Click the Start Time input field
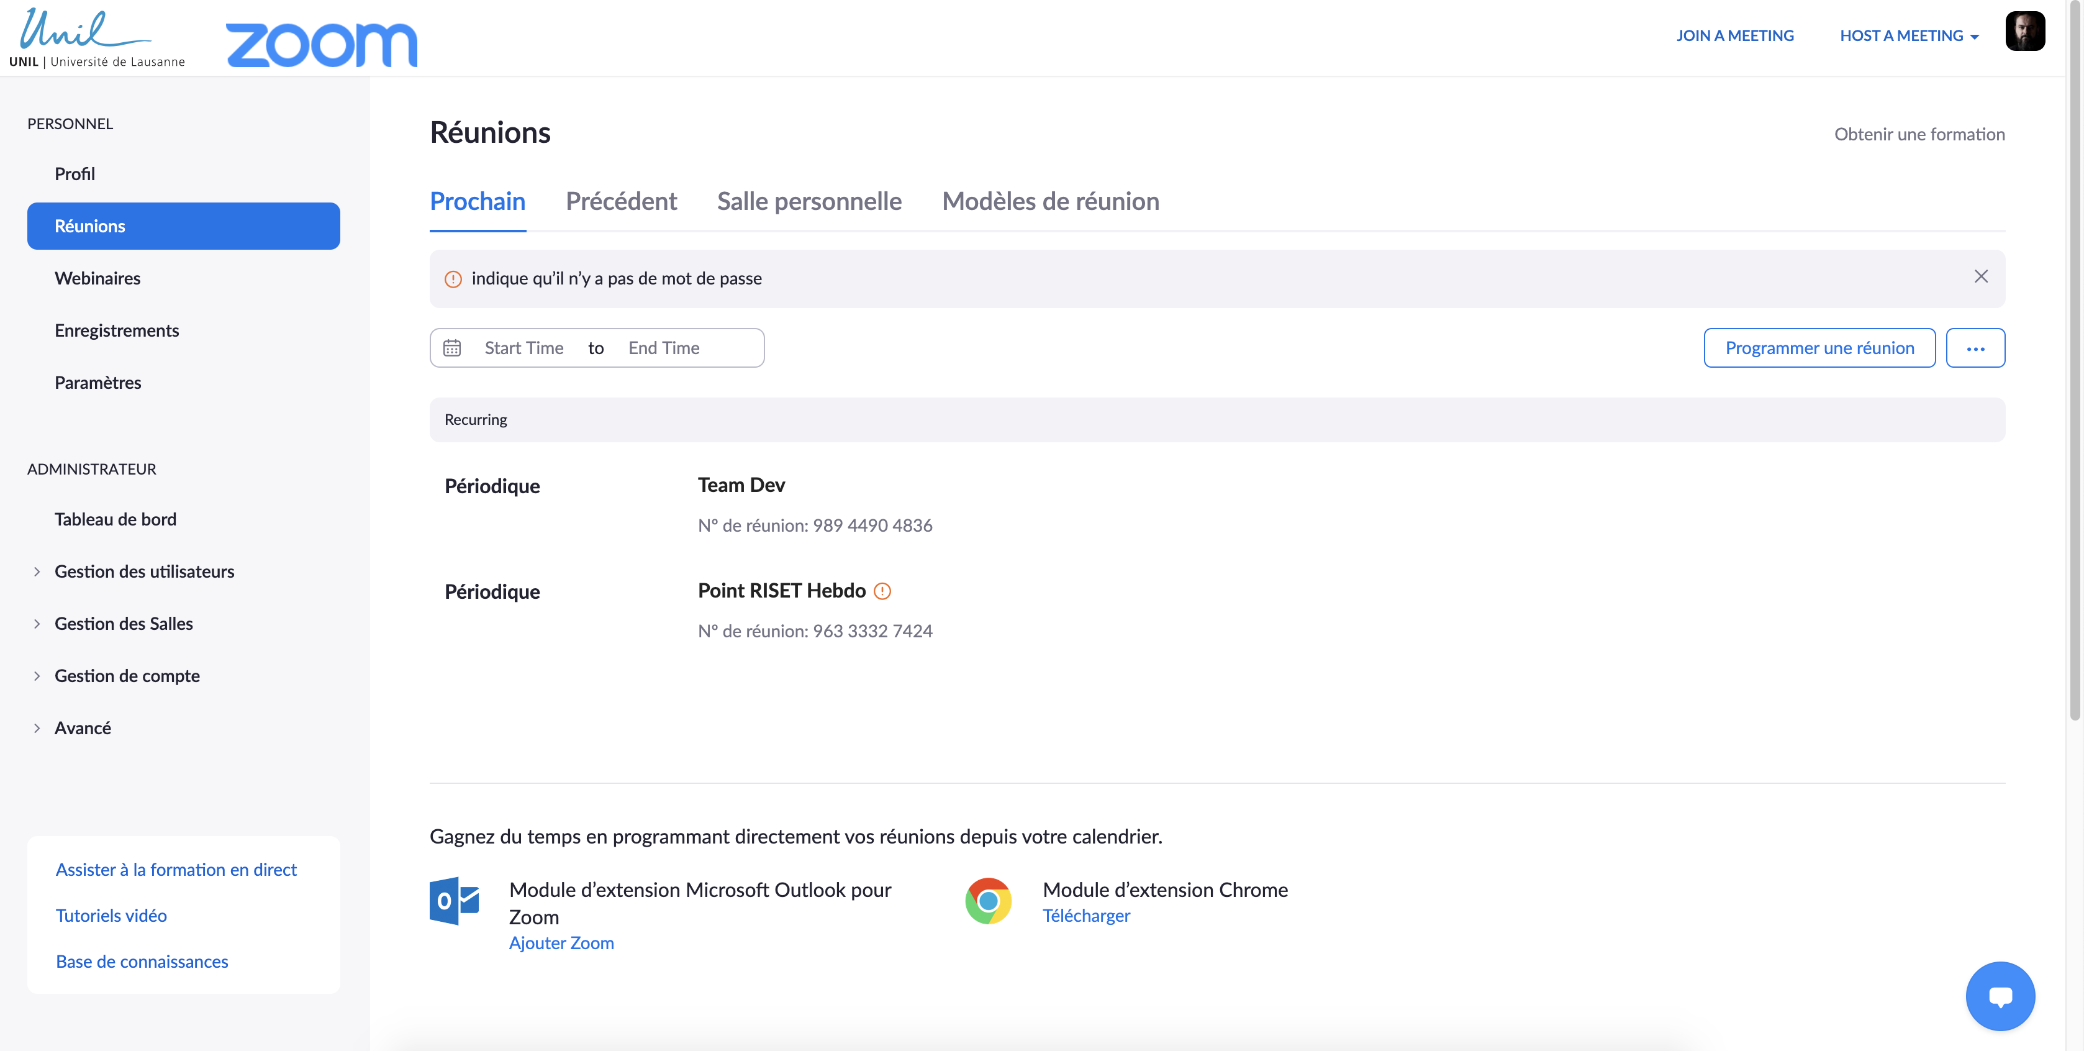This screenshot has height=1051, width=2084. [524, 348]
